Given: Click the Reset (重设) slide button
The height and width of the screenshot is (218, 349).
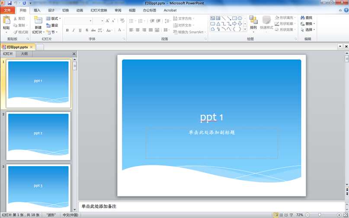Looking at the screenshot, I should point(52,26).
